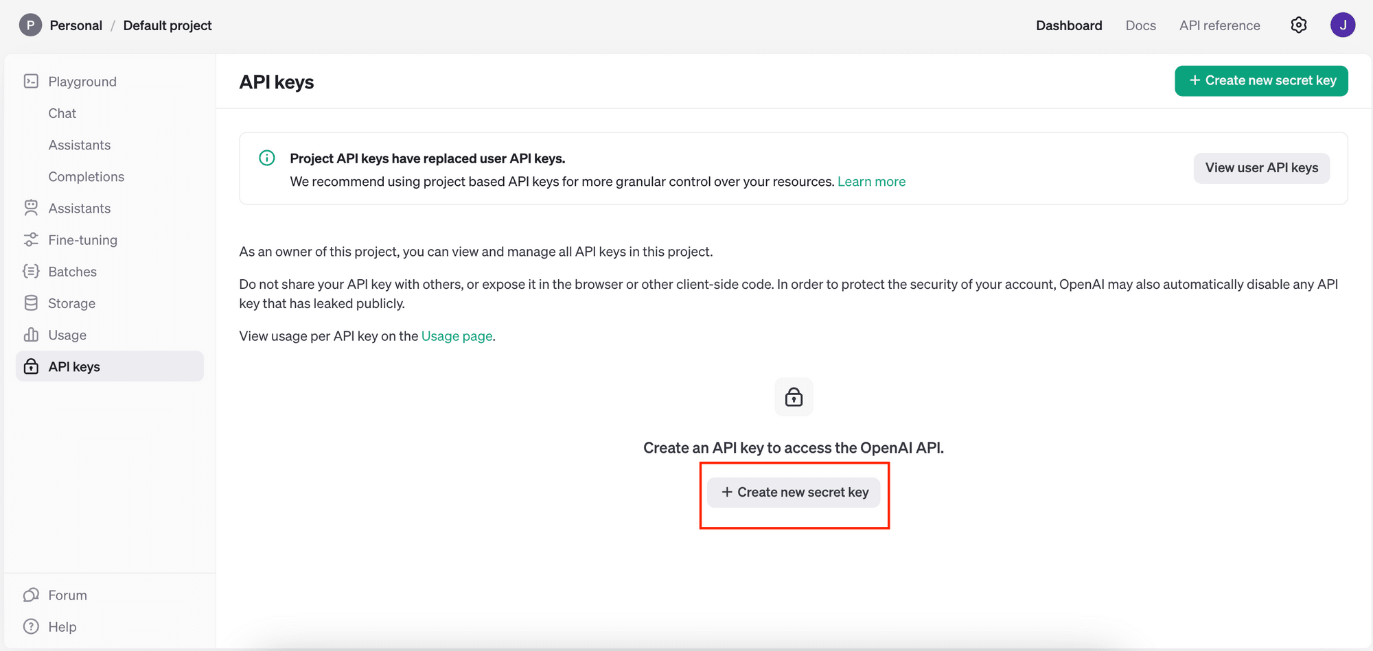Select the API keys lock icon
This screenshot has width=1373, height=651.
(31, 366)
